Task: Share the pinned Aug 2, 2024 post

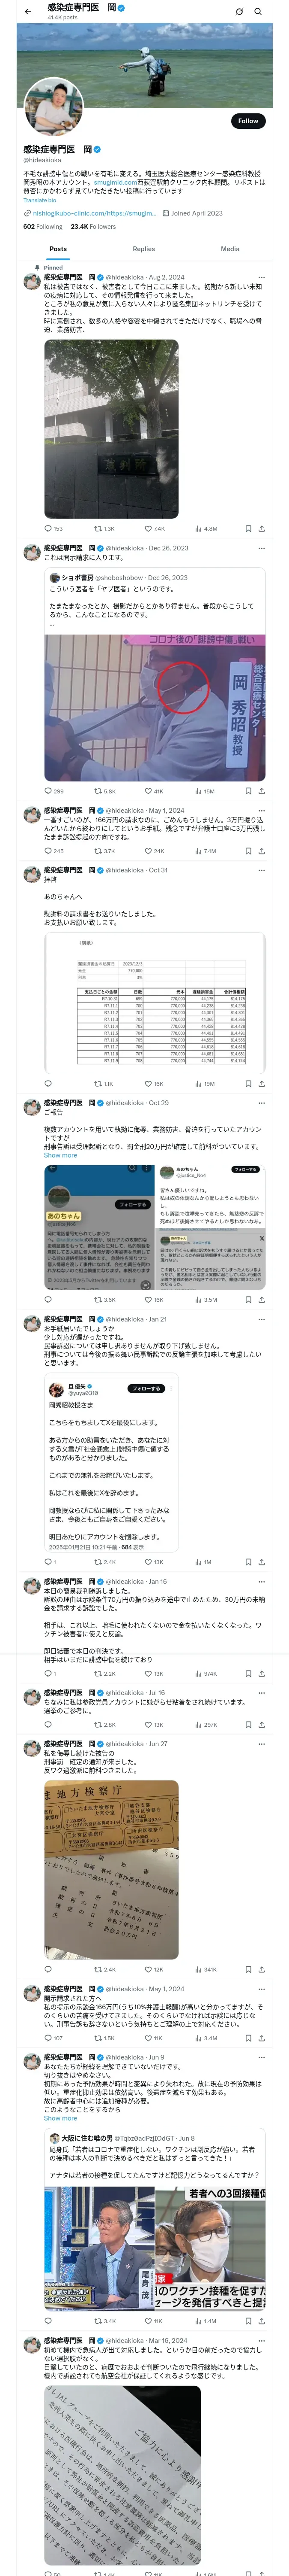Action: tap(262, 529)
